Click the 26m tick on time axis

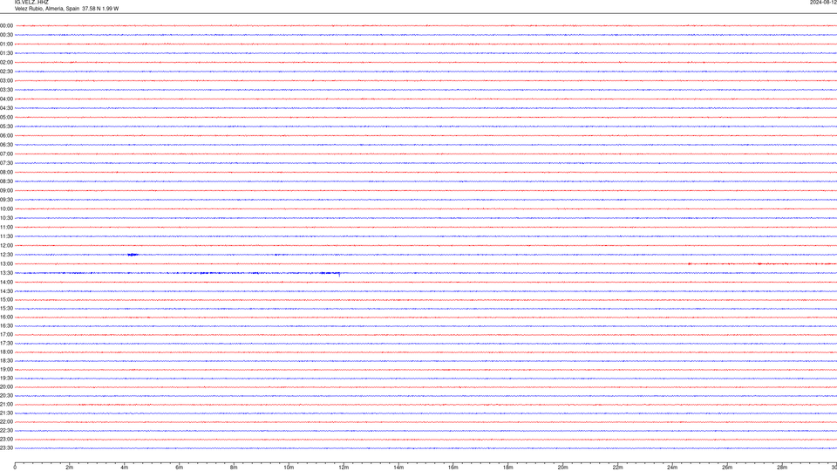pyautogui.click(x=727, y=468)
